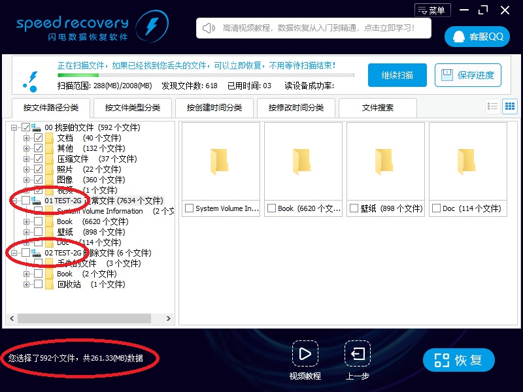Collapse the 00 找到的文件 tree node
The width and height of the screenshot is (523, 392).
click(x=14, y=127)
